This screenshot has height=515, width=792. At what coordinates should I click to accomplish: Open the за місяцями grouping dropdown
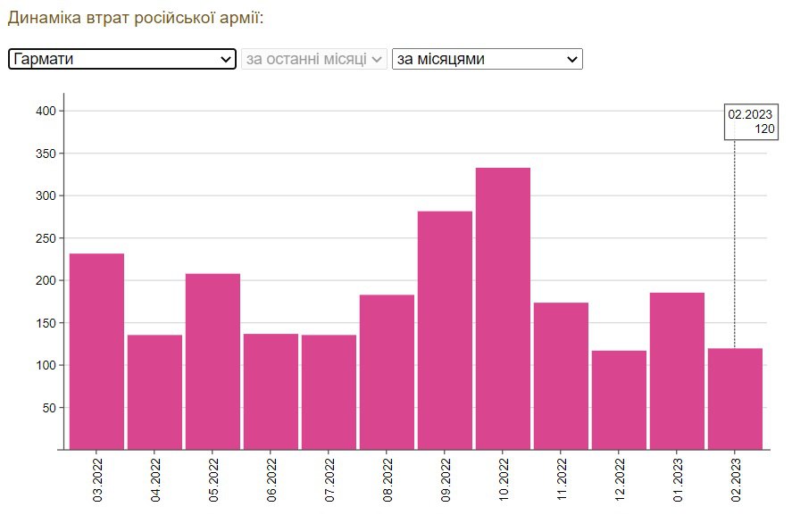[487, 59]
